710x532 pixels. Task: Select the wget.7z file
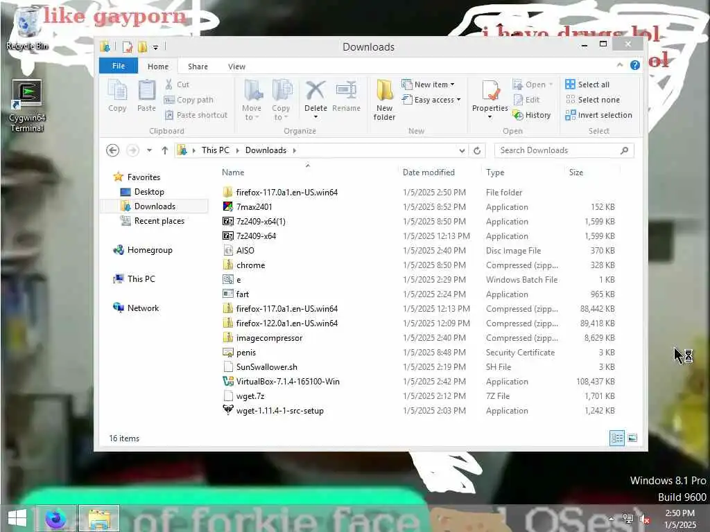point(418,396)
